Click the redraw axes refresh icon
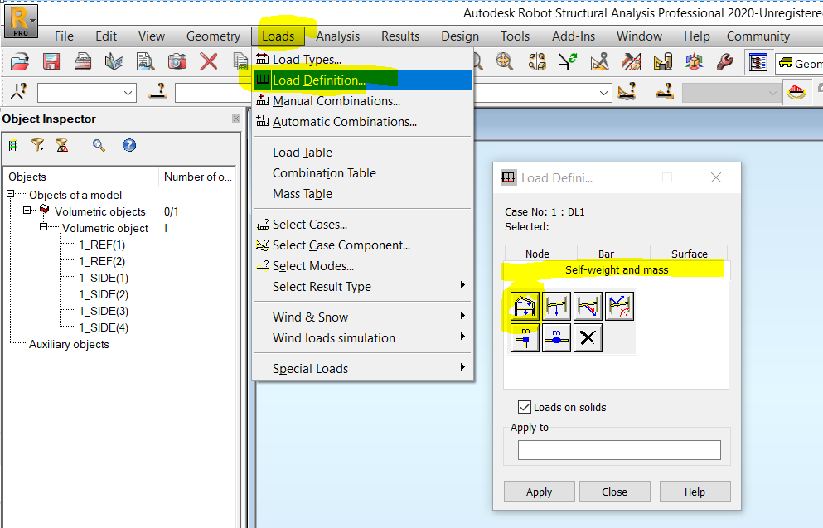The width and height of the screenshot is (823, 528). pyautogui.click(x=568, y=62)
